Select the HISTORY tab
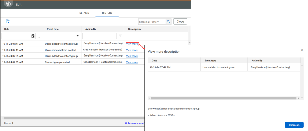This screenshot has width=308, height=131. (107, 13)
